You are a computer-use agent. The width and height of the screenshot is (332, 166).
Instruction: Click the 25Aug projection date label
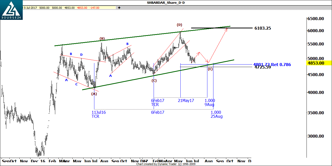point(217,116)
